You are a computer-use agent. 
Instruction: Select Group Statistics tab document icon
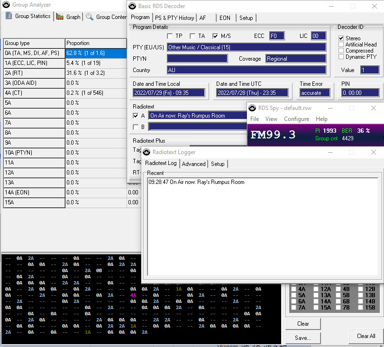9,16
